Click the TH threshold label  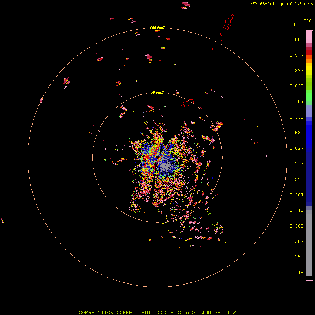coord(301,273)
